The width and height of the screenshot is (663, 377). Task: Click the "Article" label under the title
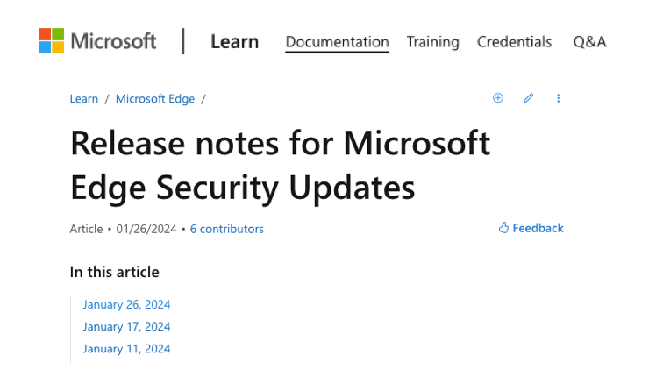tap(86, 229)
